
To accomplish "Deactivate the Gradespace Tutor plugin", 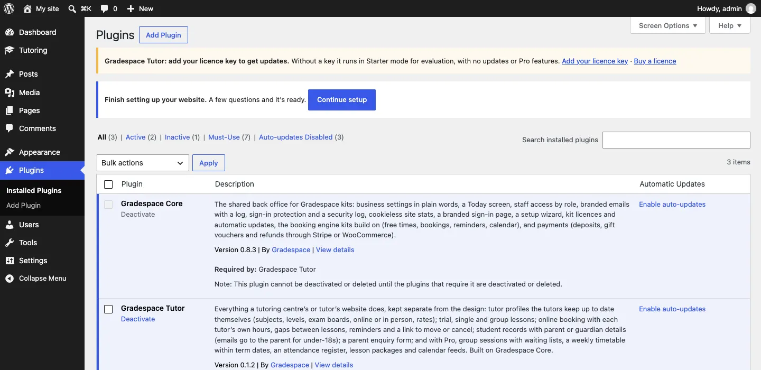I will (x=138, y=319).
